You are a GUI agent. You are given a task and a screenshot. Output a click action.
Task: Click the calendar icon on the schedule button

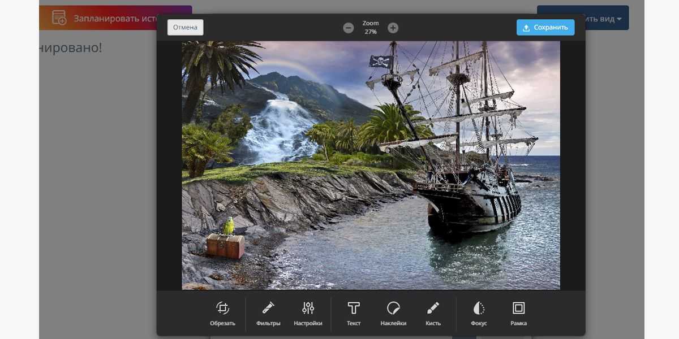click(x=59, y=18)
